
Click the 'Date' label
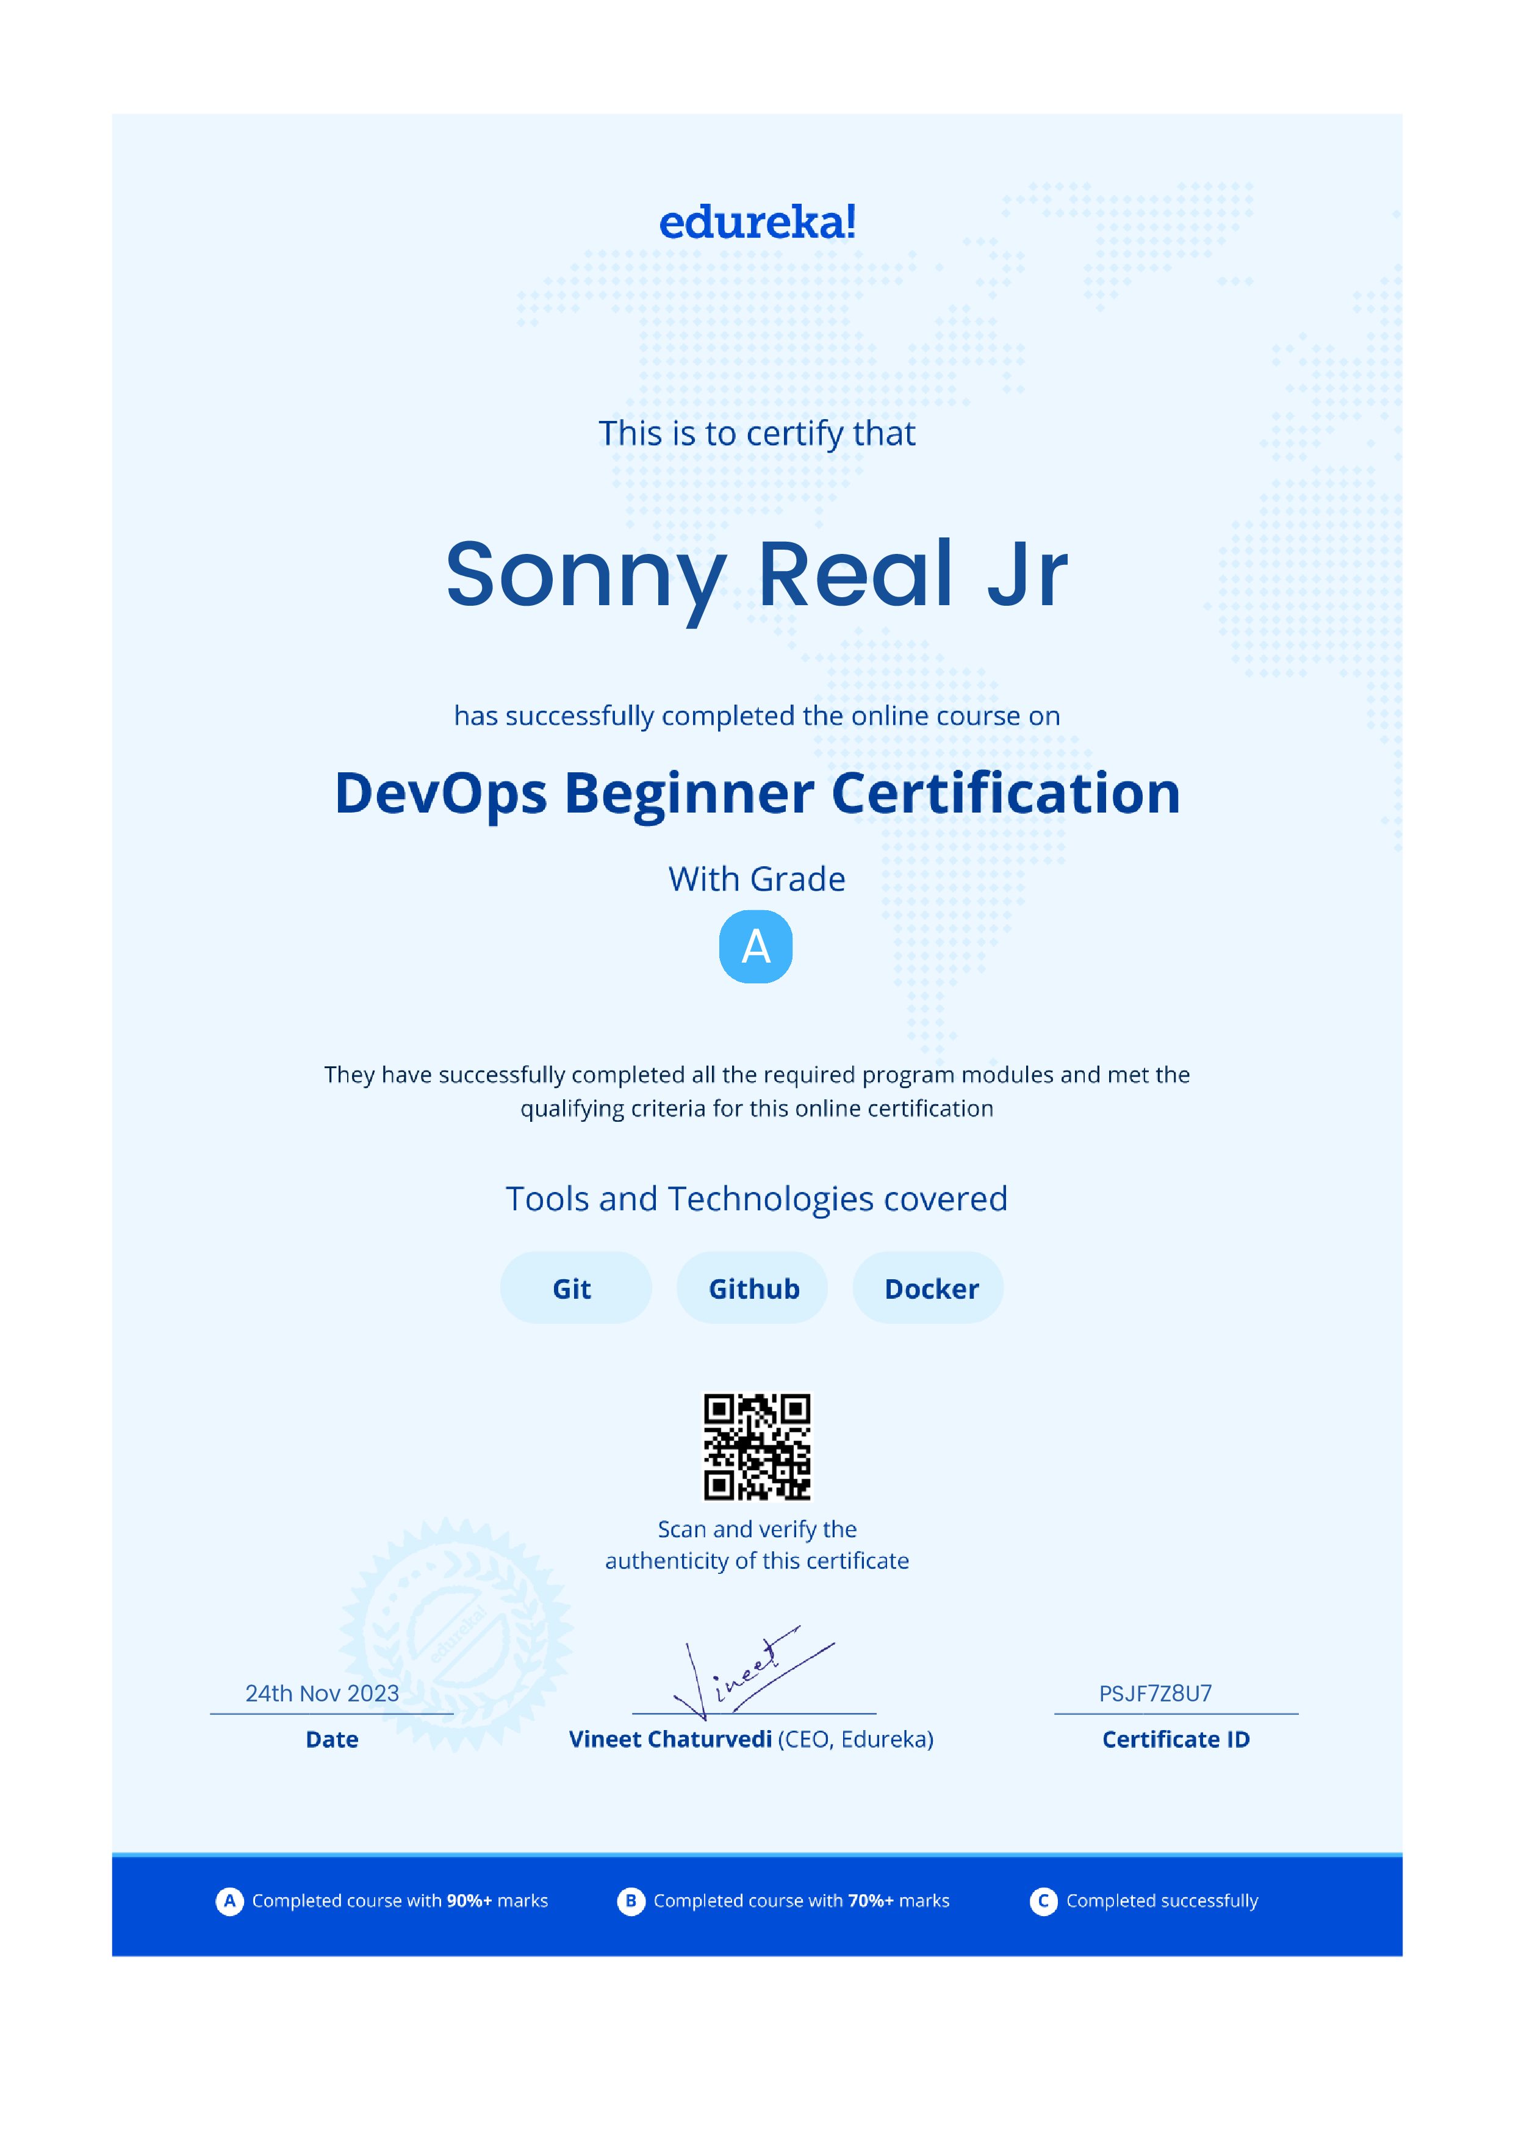coord(332,1739)
